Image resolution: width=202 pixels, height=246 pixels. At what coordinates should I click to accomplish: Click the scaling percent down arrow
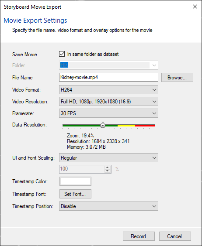click(x=107, y=171)
